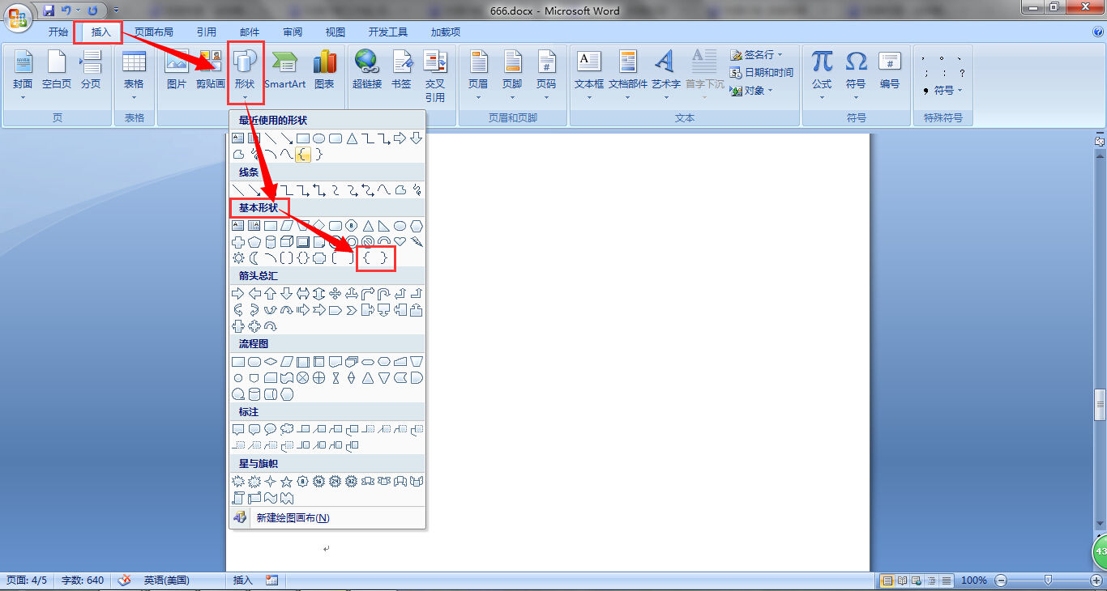Switch to the Mailings (邮件) tab
The image size is (1107, 591).
(x=250, y=32)
